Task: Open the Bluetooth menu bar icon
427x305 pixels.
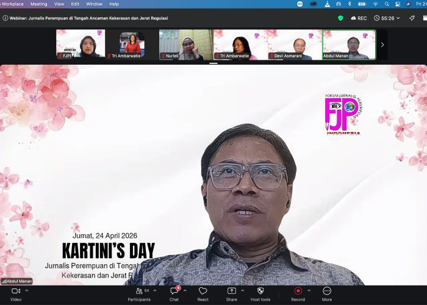Action: click(350, 4)
